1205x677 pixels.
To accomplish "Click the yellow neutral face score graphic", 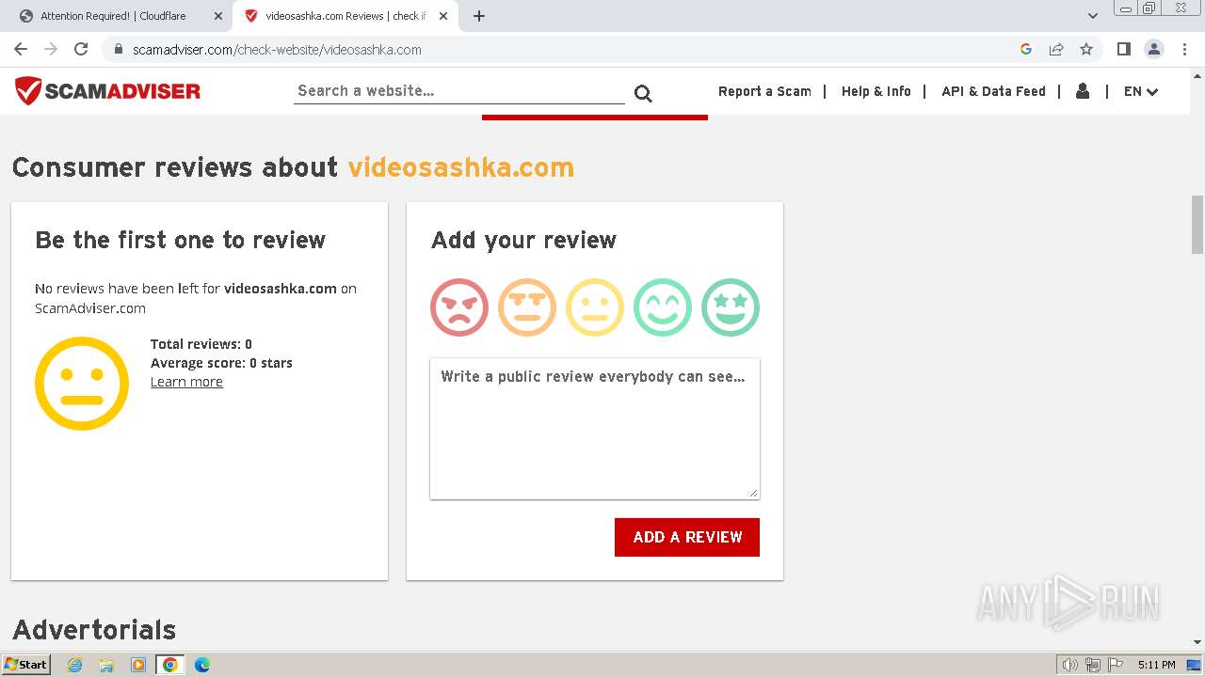I will [x=82, y=384].
